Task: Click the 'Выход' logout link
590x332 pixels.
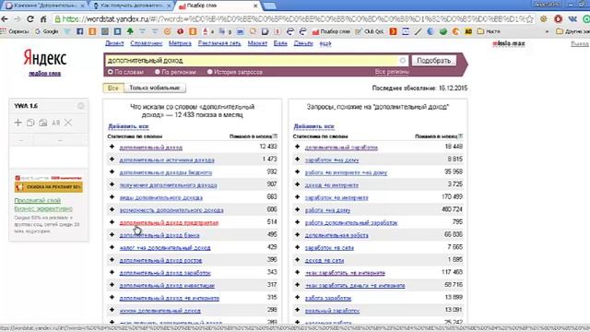Action: click(x=580, y=43)
